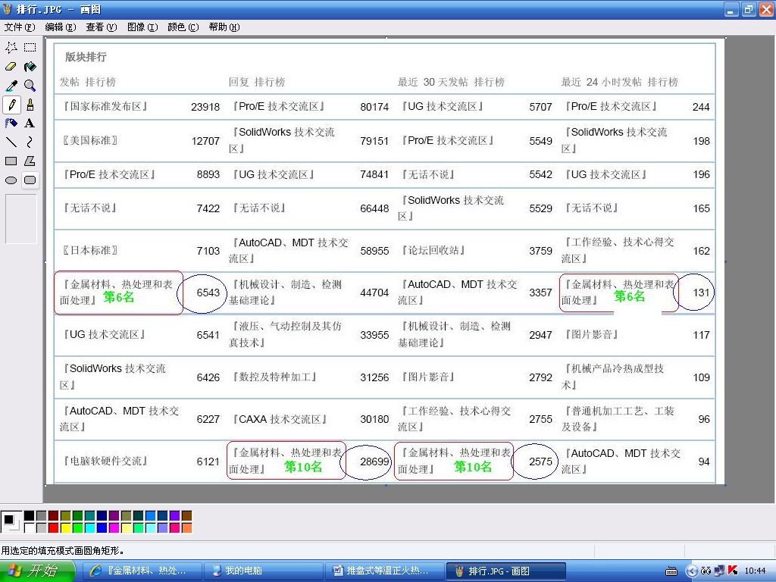
Task: Select the Curve tool
Action: (30, 142)
